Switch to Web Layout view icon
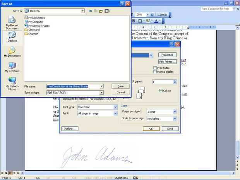Screen dimensions: 240x180 point(6,173)
